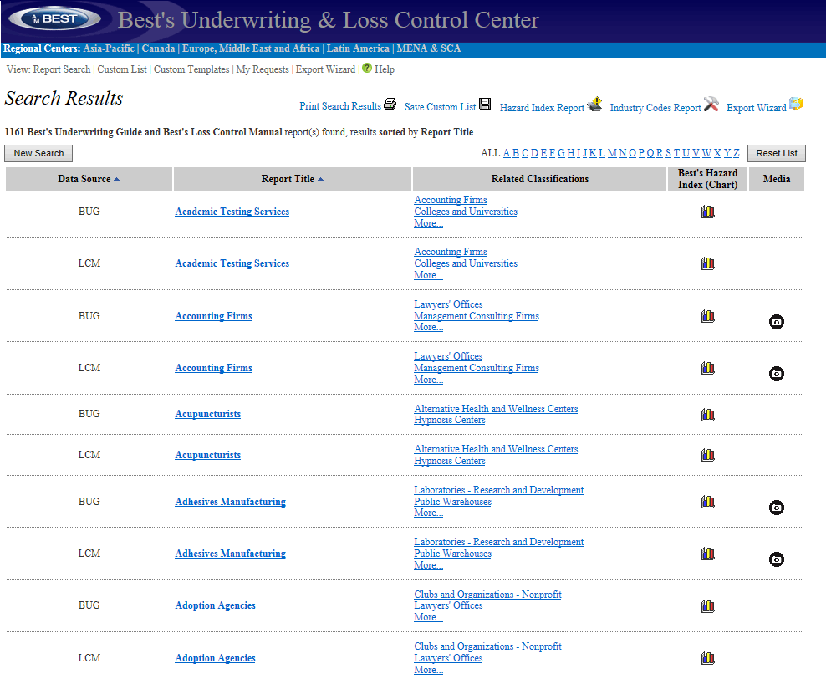Open the LCM Adoption Agencies report title

click(215, 658)
